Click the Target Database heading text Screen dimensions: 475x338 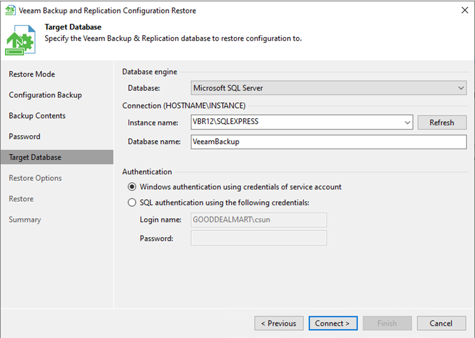[x=73, y=27]
